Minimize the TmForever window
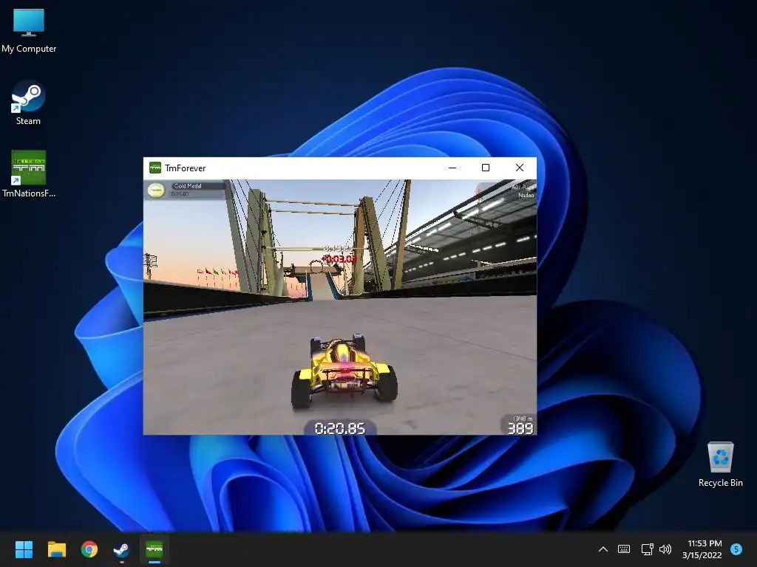Screen dimensions: 757x567 [452, 168]
